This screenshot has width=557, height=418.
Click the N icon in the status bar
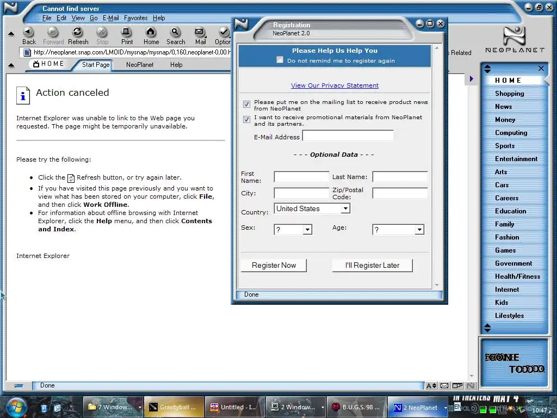471,386
